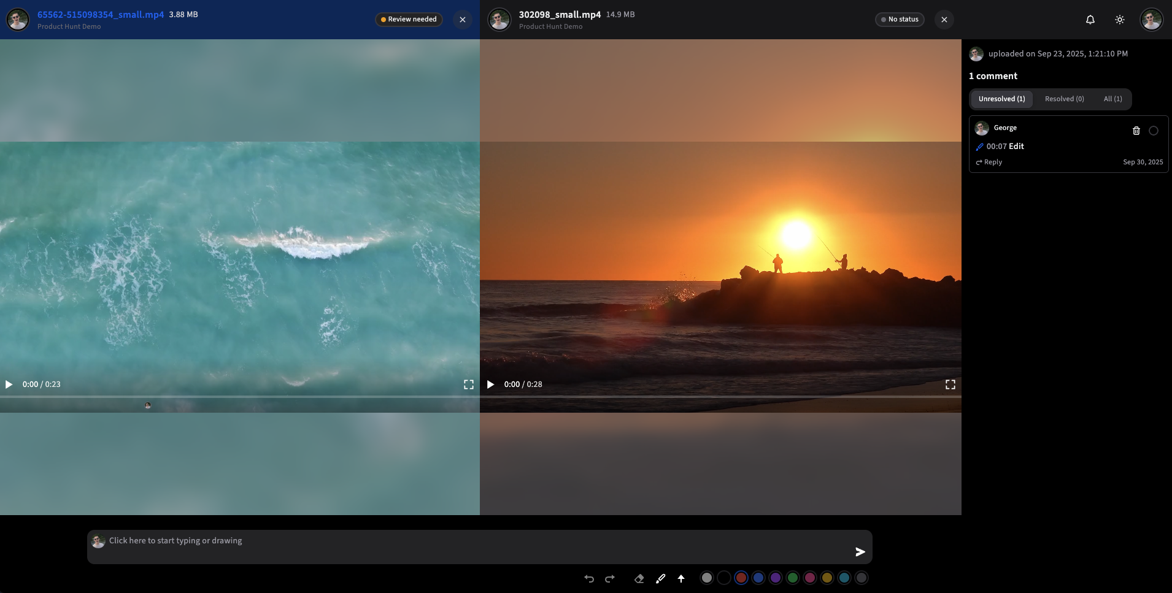Screen dimensions: 1172x593
Task: Undo the last drawing action
Action: (589, 578)
